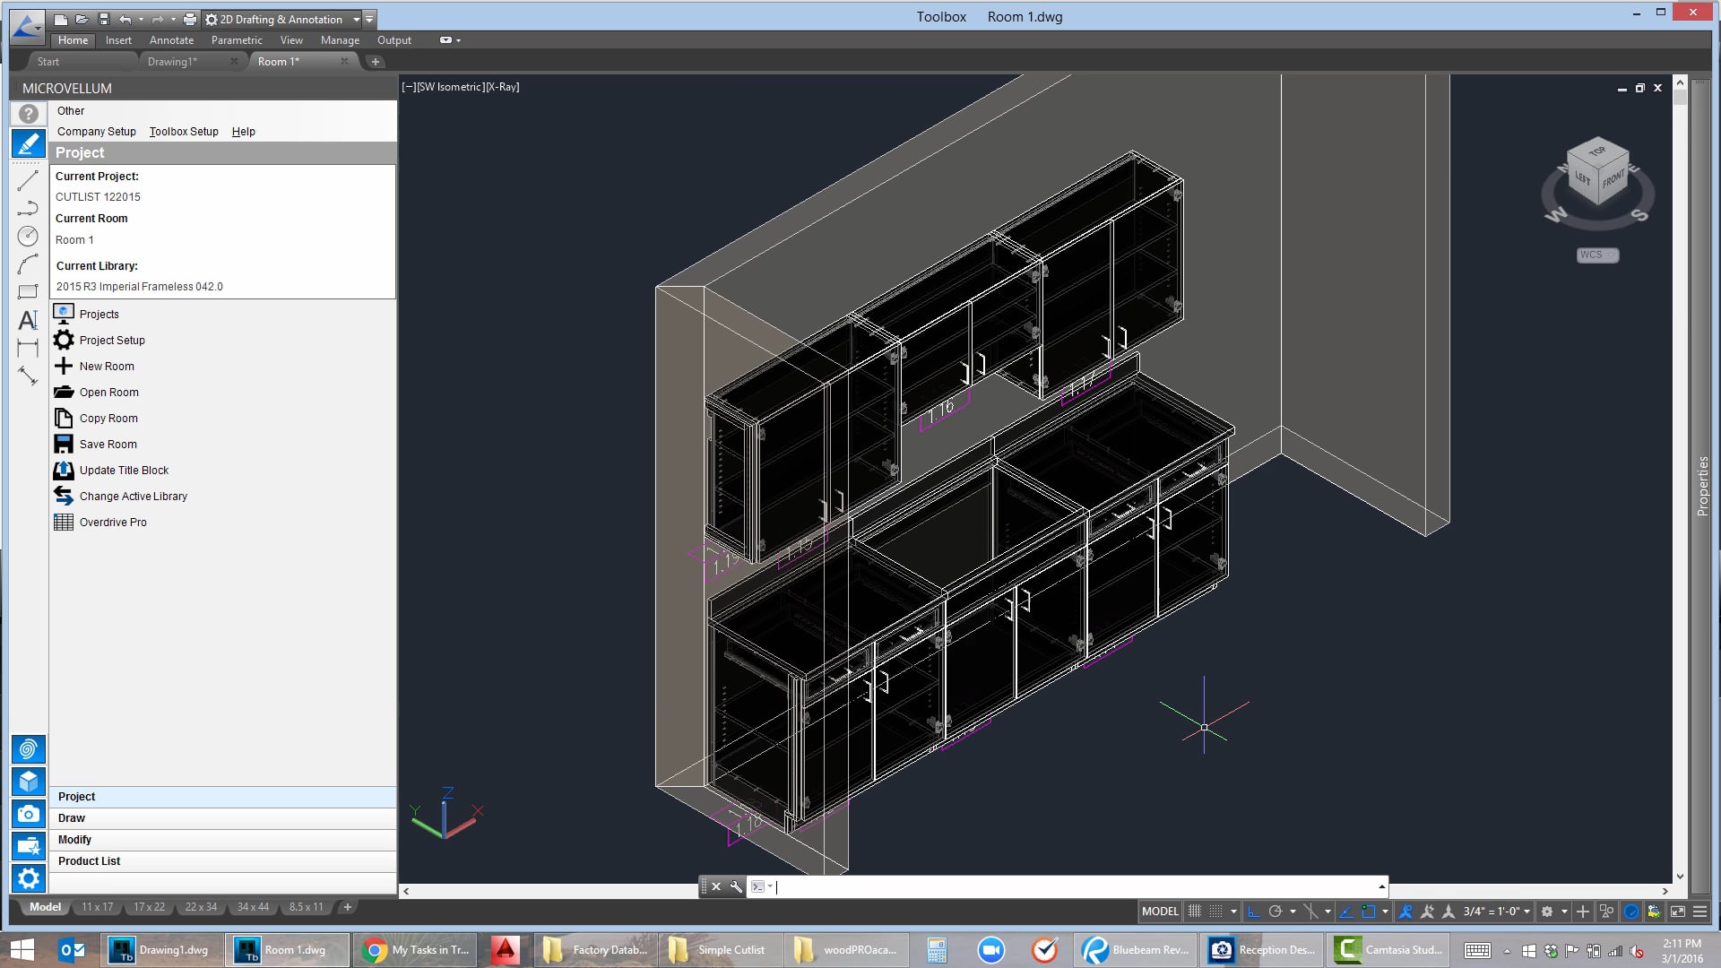Select the Text tool in the left toolbar
Screen dimensions: 1721x968
[x=28, y=319]
